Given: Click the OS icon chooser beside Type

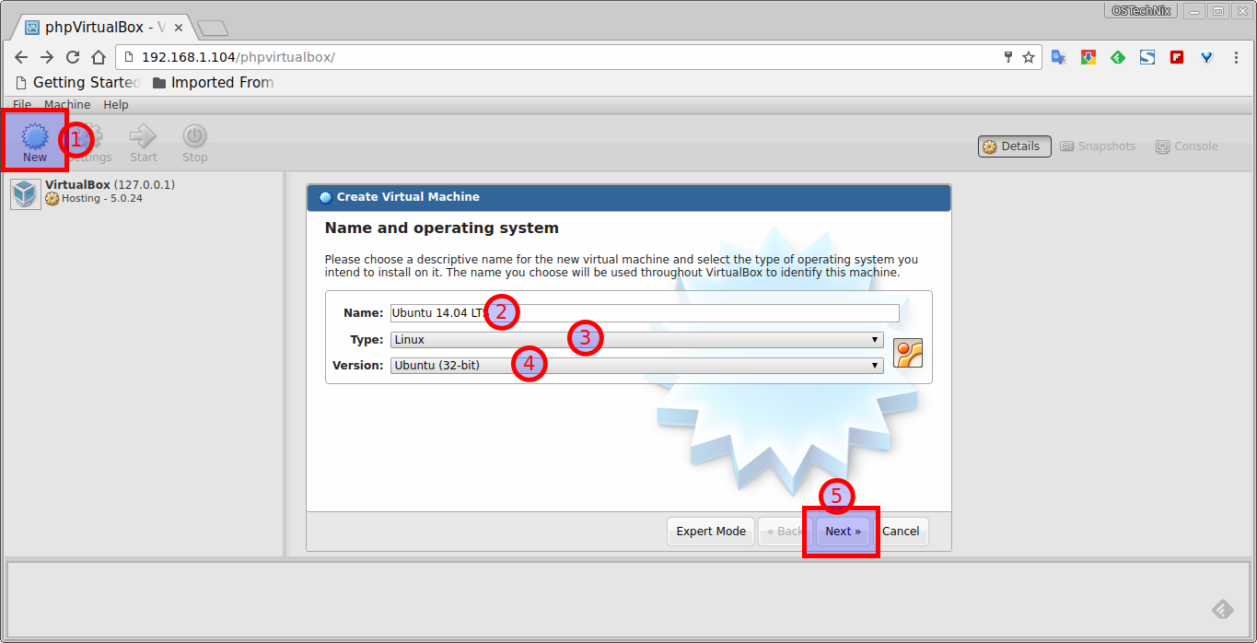Looking at the screenshot, I should coord(908,352).
